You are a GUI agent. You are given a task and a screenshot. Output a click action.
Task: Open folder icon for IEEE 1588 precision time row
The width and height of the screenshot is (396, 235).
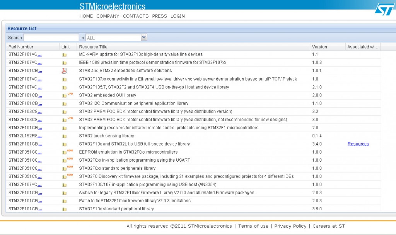click(65, 63)
